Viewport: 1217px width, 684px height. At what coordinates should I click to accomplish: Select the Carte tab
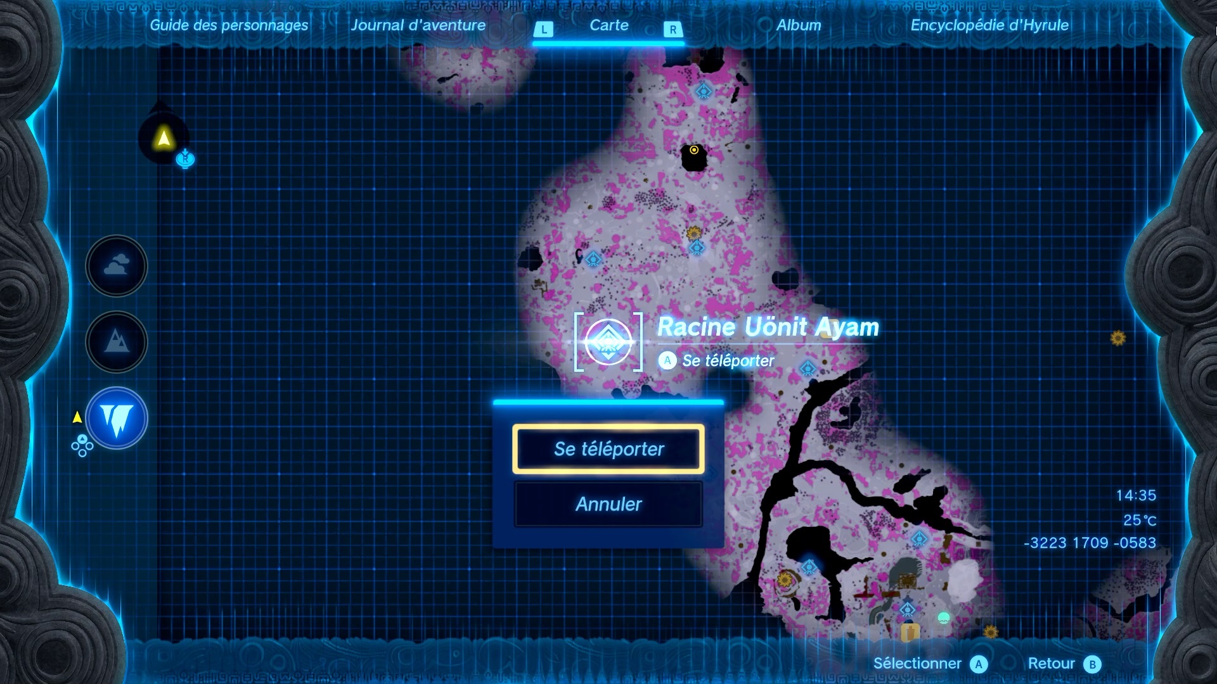click(x=609, y=25)
